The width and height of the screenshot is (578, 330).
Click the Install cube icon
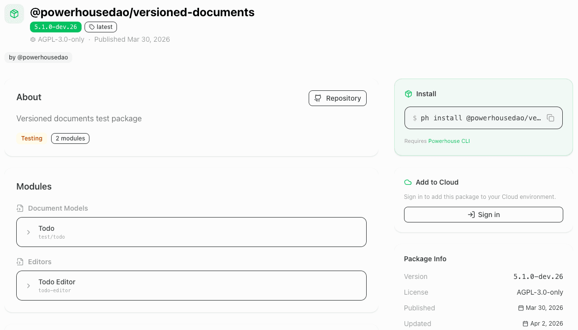click(x=408, y=94)
